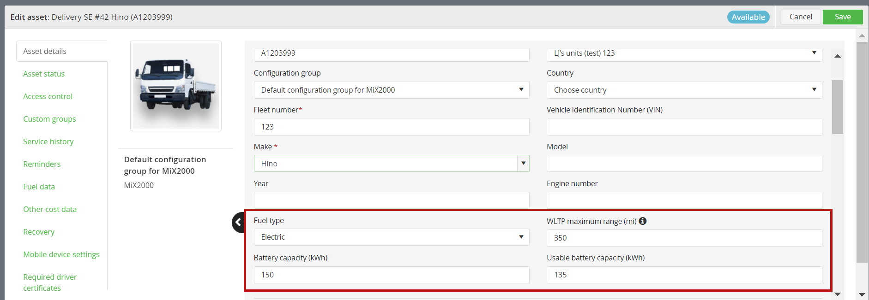Click the inner form scroll-up arrow

[x=838, y=56]
